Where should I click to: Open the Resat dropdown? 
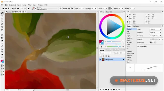[123, 9]
